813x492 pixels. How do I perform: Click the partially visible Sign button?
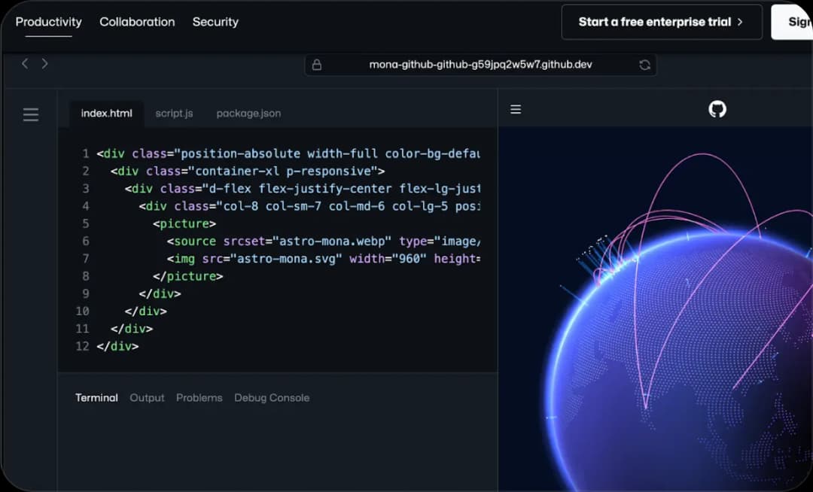[795, 22]
